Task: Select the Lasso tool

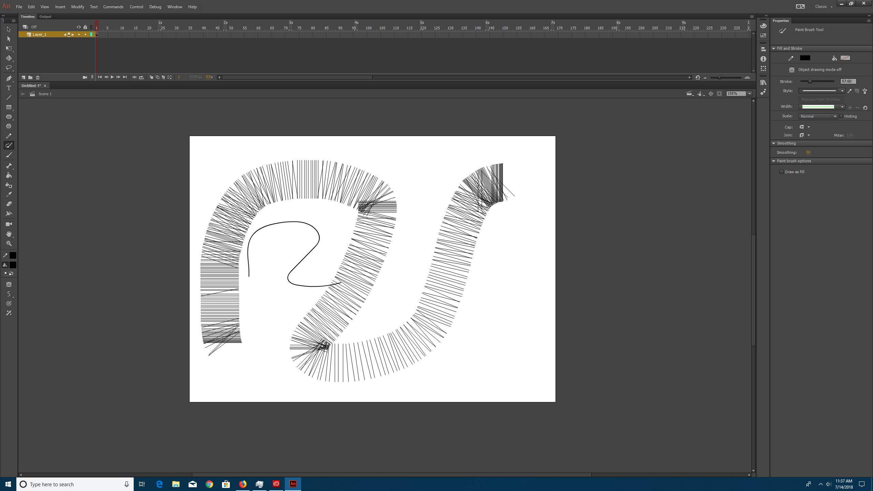Action: coord(9,68)
